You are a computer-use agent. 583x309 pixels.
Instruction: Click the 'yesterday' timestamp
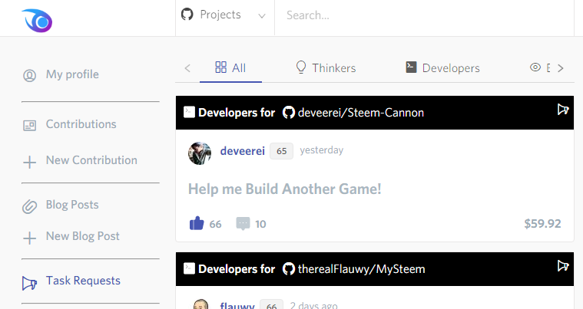coord(322,150)
